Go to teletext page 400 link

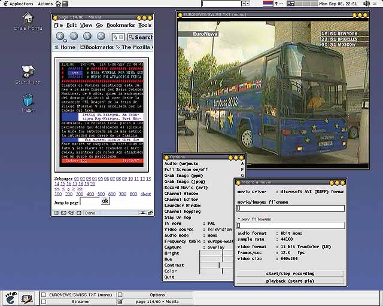pyautogui.click(x=90, y=194)
